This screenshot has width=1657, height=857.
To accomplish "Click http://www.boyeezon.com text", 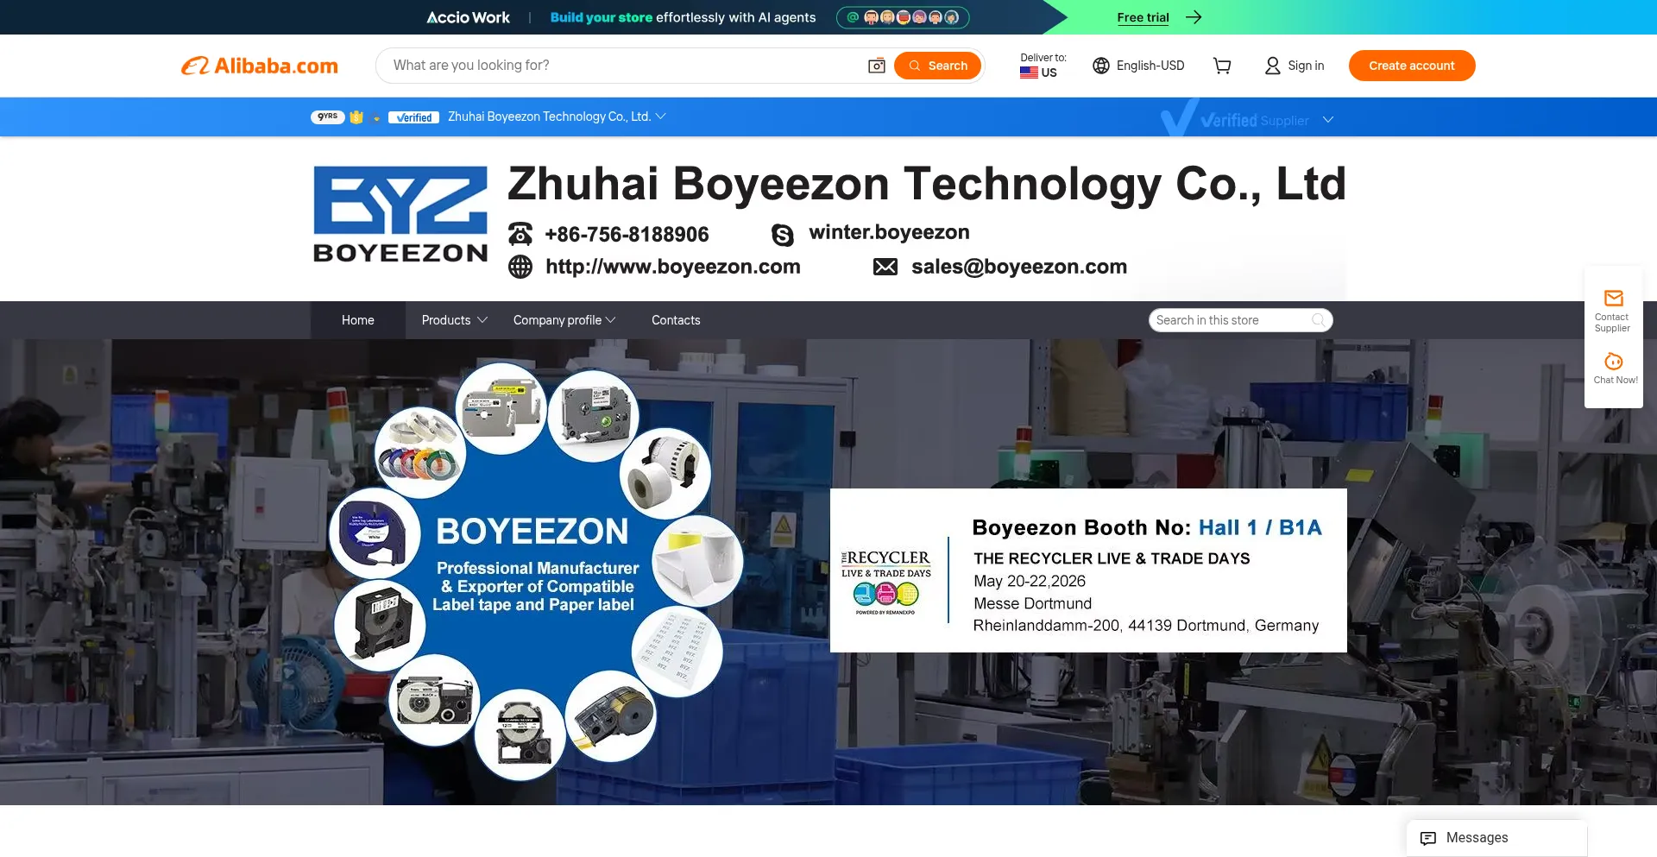I will [x=673, y=267].
